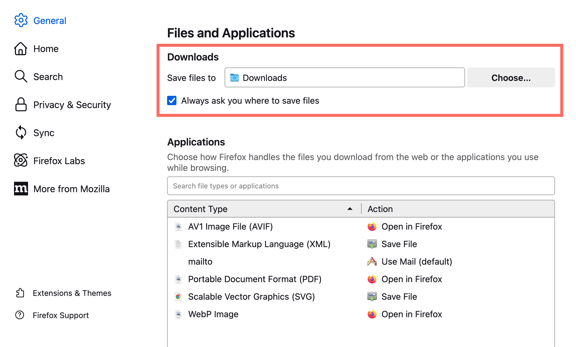Select the Privacy & Security lock icon
The image size is (576, 347).
click(x=21, y=105)
